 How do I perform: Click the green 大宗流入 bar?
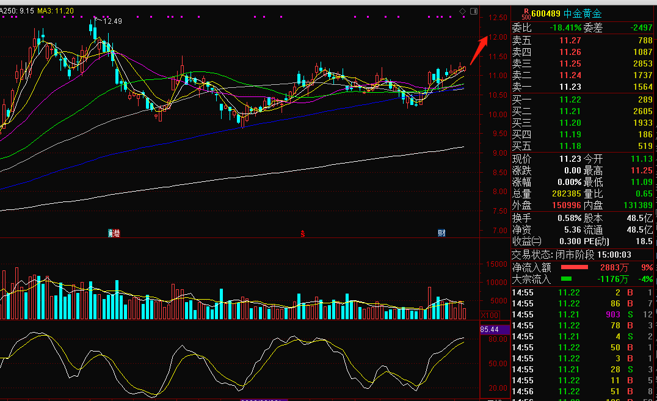tap(566, 279)
